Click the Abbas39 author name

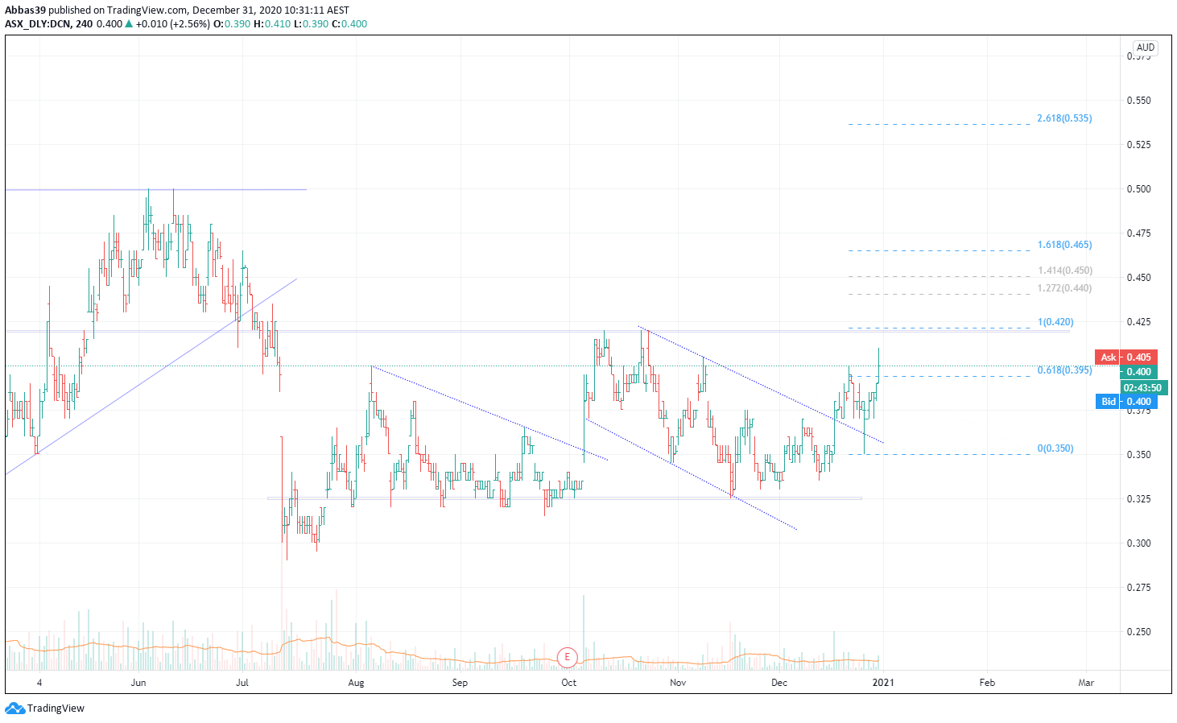click(25, 10)
